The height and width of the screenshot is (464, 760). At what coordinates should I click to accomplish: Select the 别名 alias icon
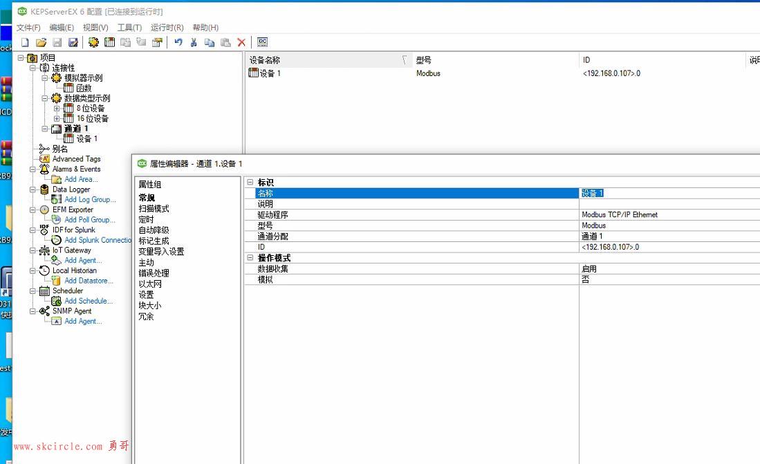click(x=44, y=149)
